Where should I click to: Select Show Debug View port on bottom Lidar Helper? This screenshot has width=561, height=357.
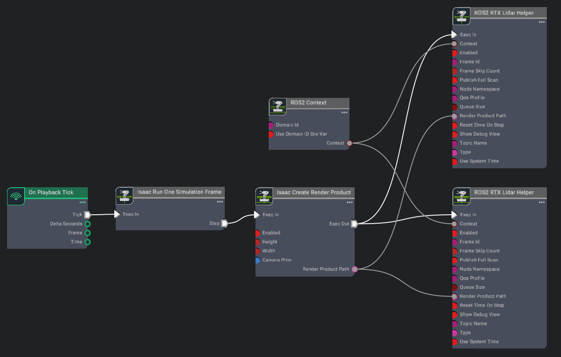454,314
